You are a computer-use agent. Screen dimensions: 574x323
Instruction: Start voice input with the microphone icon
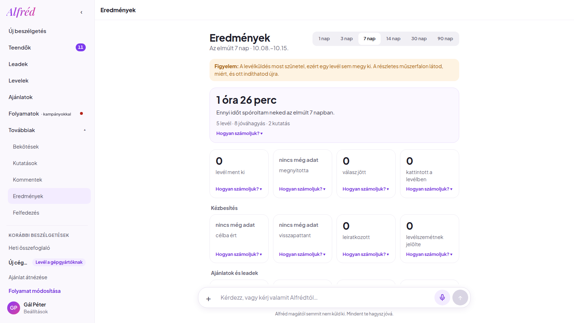pos(442,298)
